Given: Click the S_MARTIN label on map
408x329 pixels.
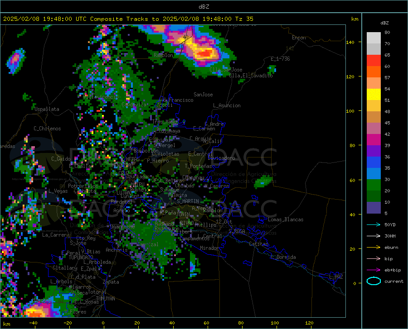Looking at the screenshot, I should click(x=188, y=201).
